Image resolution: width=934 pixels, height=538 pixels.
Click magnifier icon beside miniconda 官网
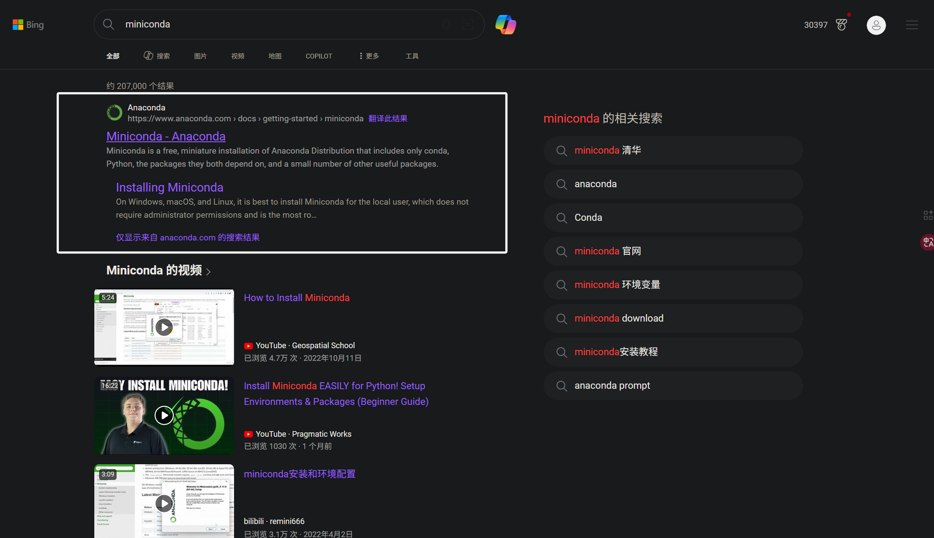pos(562,252)
